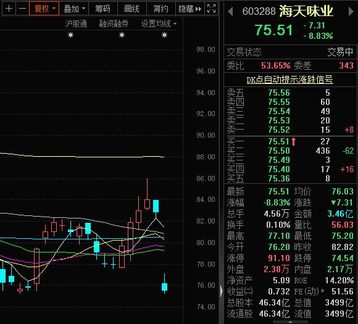Switch to 简约 view
This screenshot has height=324, width=358.
pyautogui.click(x=160, y=9)
